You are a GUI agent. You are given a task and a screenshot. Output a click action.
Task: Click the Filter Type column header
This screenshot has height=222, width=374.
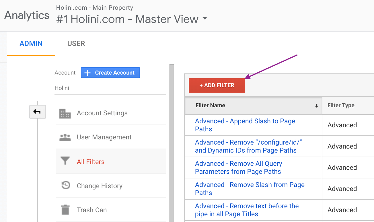[348, 105]
